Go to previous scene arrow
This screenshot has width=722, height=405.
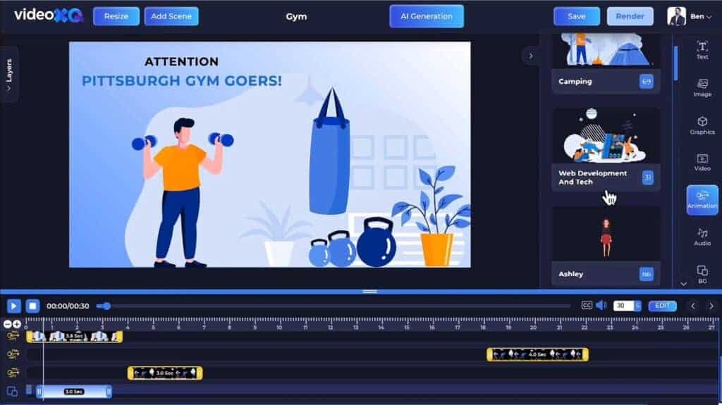click(x=692, y=306)
